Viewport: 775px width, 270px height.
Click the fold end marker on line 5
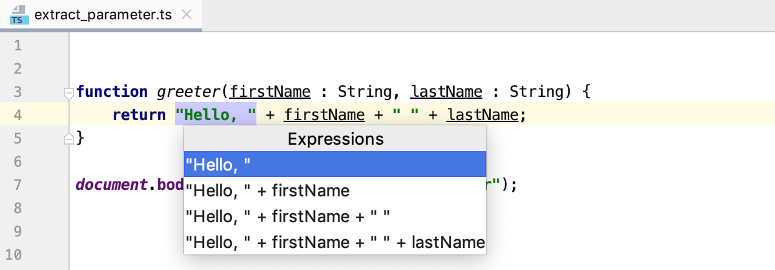[69, 138]
